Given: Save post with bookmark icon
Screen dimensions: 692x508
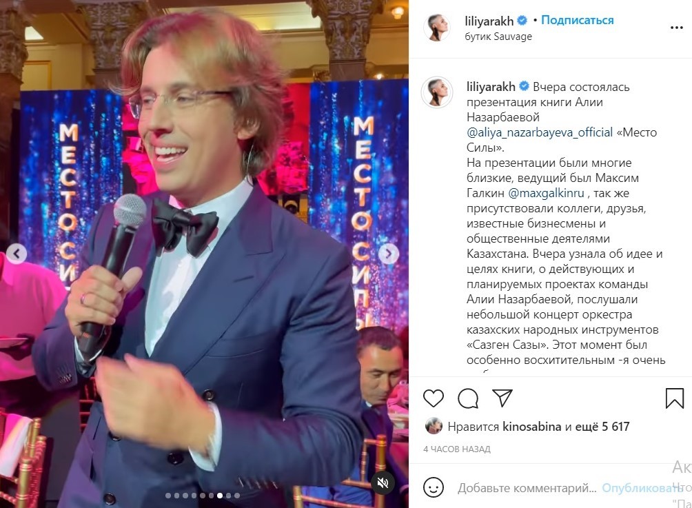Looking at the screenshot, I should click(674, 398).
